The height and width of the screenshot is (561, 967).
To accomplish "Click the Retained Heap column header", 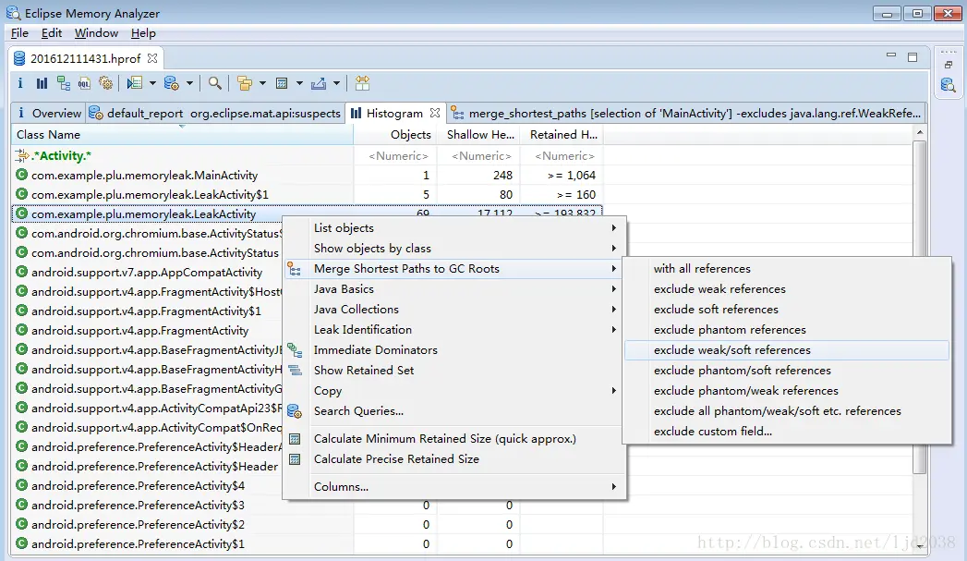I will point(562,135).
